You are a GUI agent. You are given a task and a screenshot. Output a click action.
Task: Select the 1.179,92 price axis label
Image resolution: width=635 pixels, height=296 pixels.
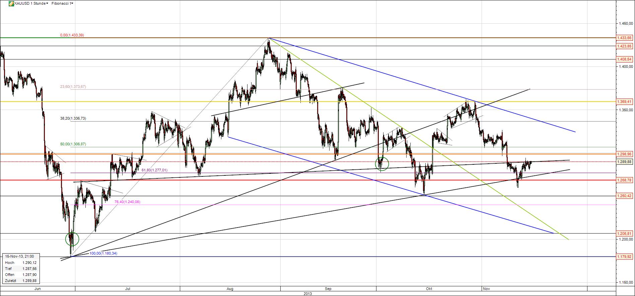click(625, 257)
